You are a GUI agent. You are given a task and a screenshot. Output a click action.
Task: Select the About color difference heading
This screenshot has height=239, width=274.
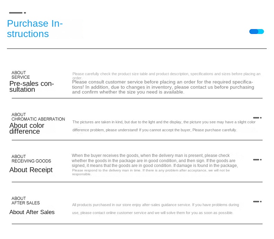pos(27,129)
